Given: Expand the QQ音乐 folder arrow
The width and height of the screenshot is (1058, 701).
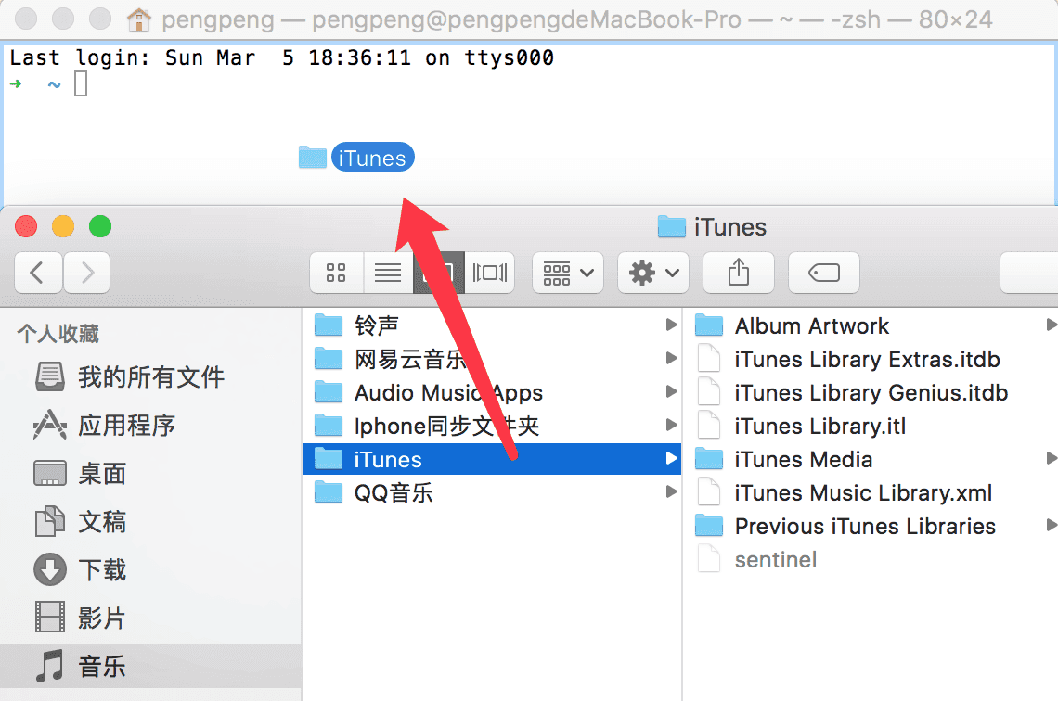Looking at the screenshot, I should pyautogui.click(x=671, y=492).
